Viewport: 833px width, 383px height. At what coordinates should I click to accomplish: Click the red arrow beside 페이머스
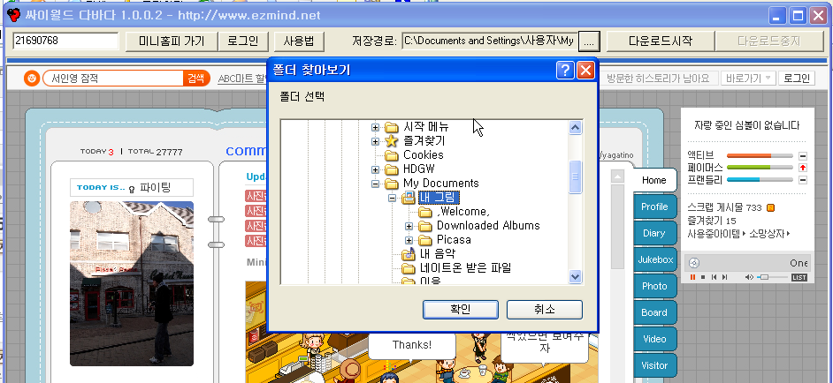click(x=803, y=168)
